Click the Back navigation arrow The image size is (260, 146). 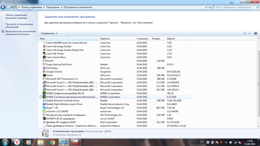tap(3, 7)
